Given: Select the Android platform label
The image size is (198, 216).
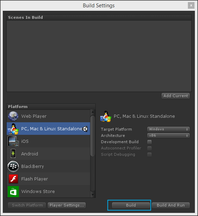Looking at the screenshot, I should [30, 154].
